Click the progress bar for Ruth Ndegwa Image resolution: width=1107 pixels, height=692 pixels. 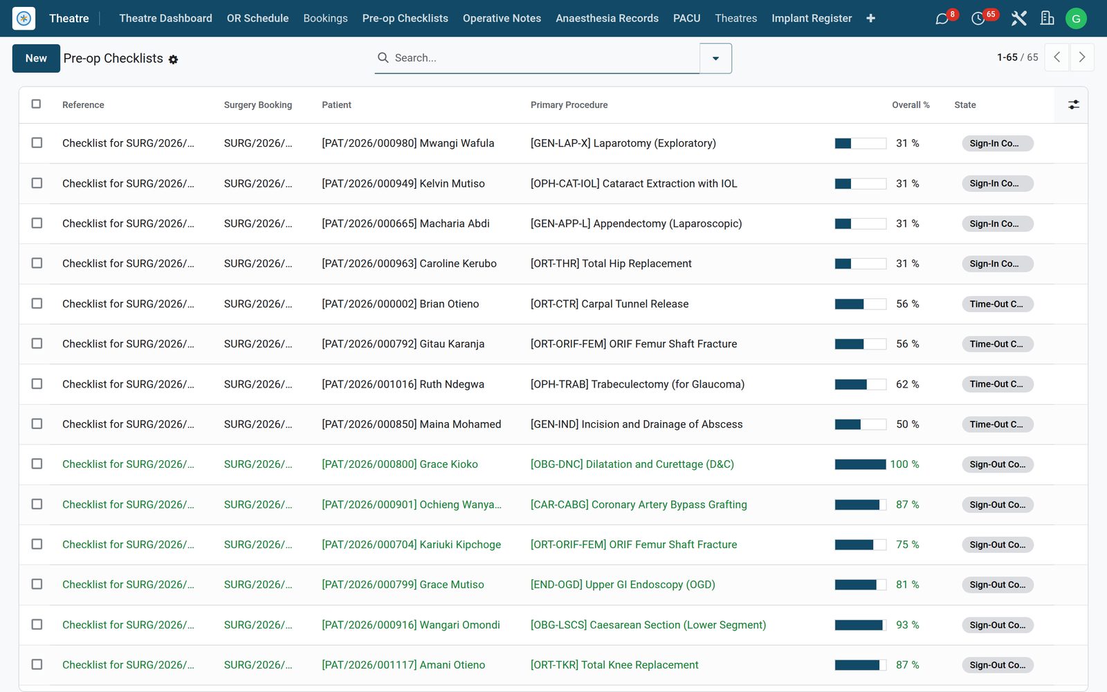point(860,384)
